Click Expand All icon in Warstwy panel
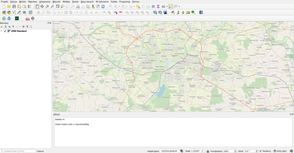Image resolution: width=294 pixels, height=153 pixels. (x=23, y=27)
